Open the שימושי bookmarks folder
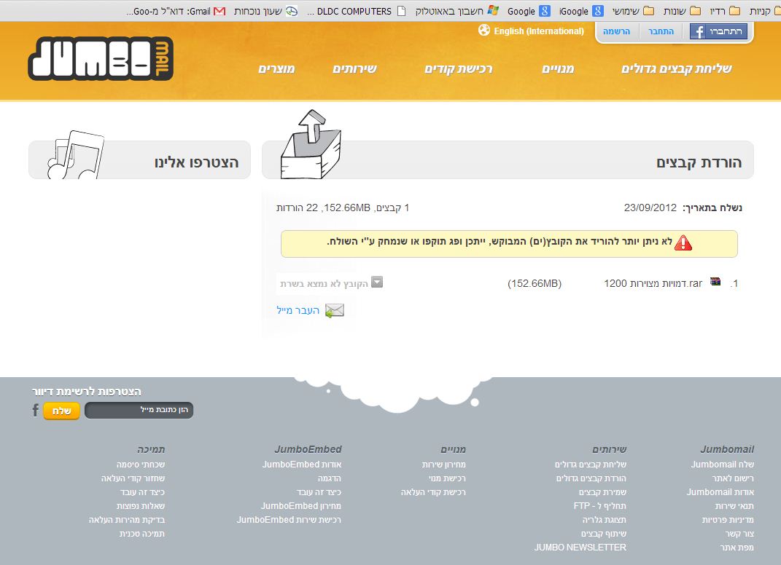This screenshot has height=565, width=781. (x=632, y=11)
